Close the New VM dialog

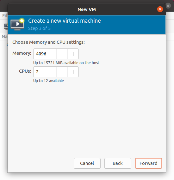[x=160, y=9]
